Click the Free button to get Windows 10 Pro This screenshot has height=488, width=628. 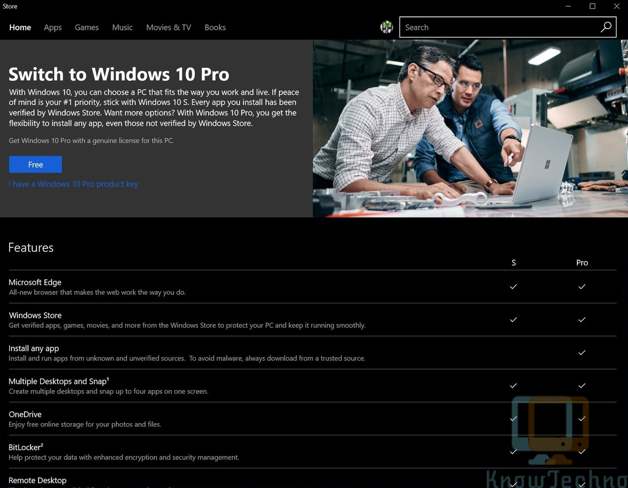(35, 164)
